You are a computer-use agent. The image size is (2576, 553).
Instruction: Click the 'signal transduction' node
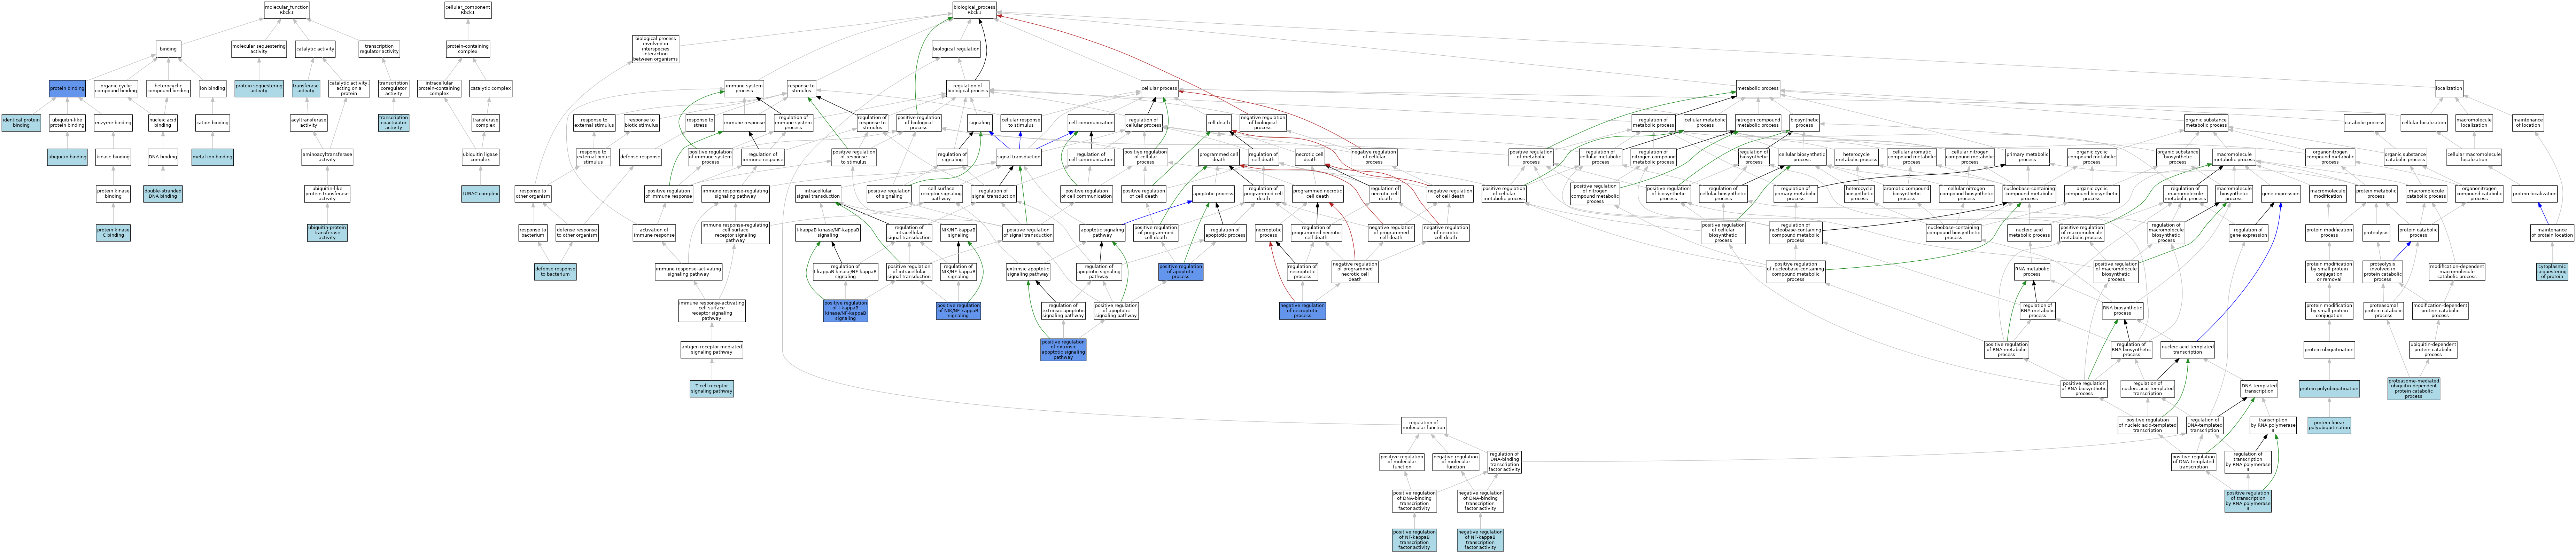(1018, 157)
